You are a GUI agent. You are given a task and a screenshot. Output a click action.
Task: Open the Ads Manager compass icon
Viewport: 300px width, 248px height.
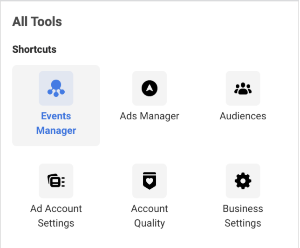click(150, 88)
